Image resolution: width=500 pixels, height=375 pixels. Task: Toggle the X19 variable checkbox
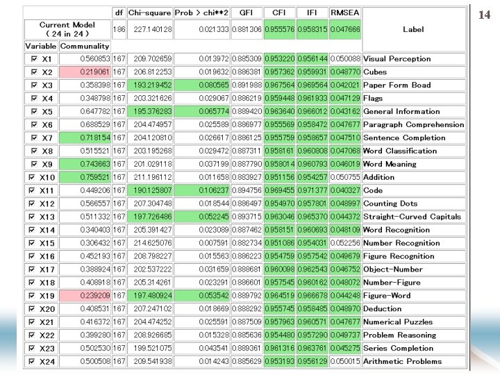(x=31, y=296)
